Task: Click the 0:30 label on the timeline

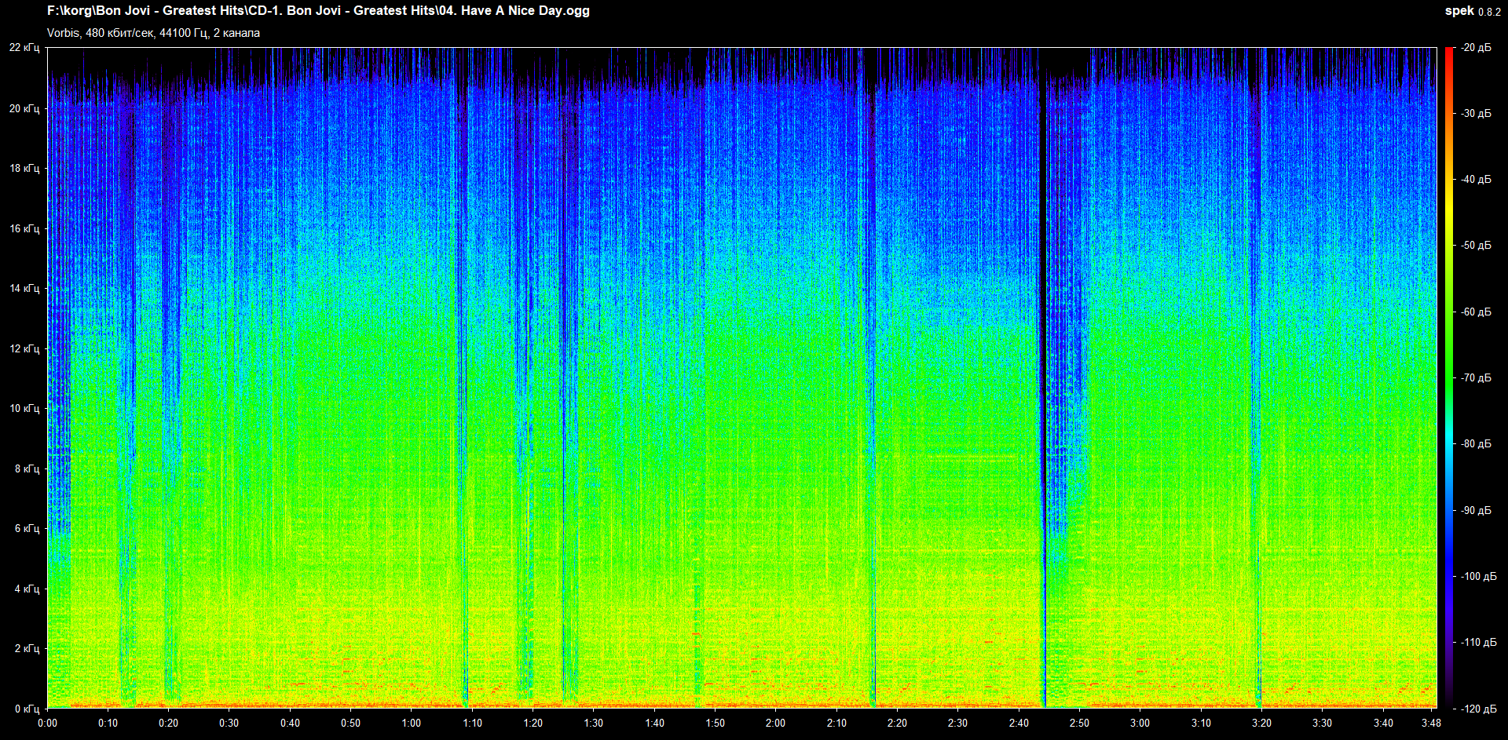Action: pyautogui.click(x=229, y=723)
